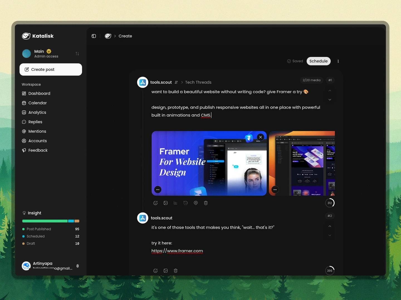Open options for the second Framer screenshot image
This screenshot has width=401, height=300.
[x=275, y=190]
